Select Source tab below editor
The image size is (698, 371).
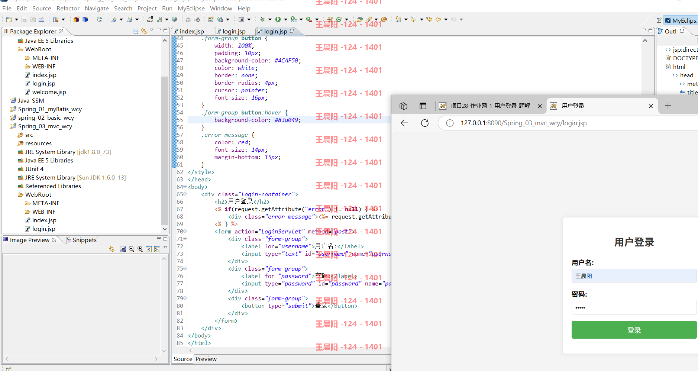pyautogui.click(x=183, y=359)
